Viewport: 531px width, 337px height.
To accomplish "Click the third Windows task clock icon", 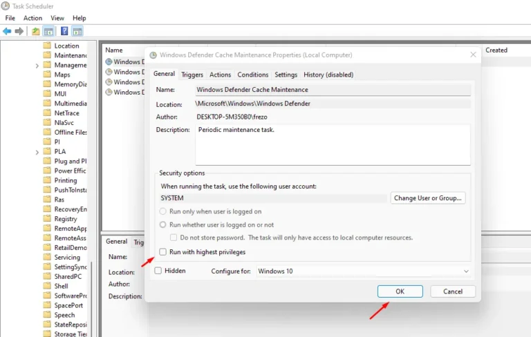I will tap(109, 82).
